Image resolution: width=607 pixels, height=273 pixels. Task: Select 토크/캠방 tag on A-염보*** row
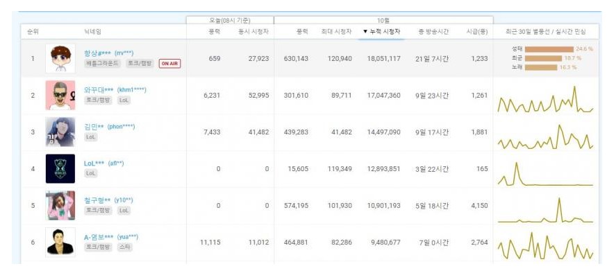pyautogui.click(x=99, y=247)
